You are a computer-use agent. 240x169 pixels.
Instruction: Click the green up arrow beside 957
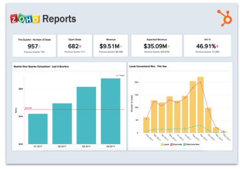39,46
